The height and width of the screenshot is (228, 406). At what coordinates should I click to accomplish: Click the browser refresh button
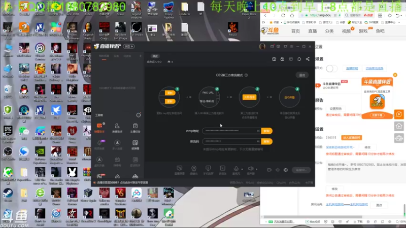pyautogui.click(x=283, y=16)
